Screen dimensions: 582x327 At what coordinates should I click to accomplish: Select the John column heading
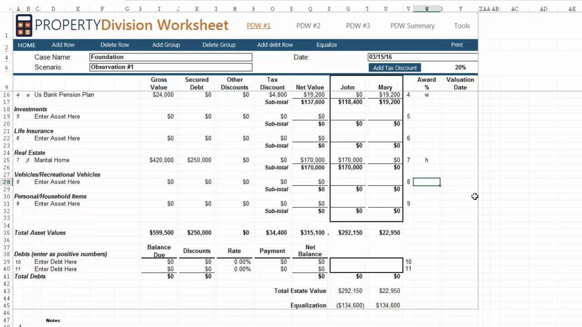coord(347,87)
